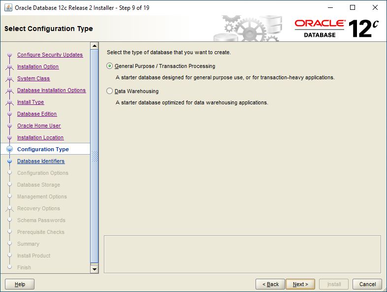387x292 pixels.
Task: Proceed with the Next button
Action: tap(300, 284)
